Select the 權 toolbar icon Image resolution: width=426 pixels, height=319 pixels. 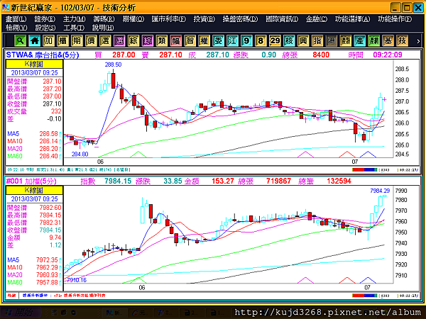tap(204, 41)
